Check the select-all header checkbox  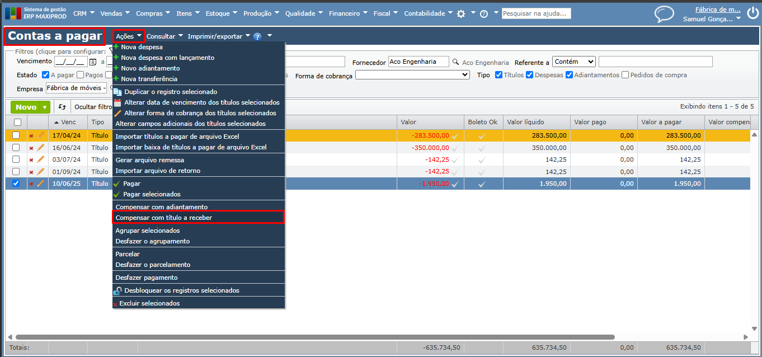(17, 122)
